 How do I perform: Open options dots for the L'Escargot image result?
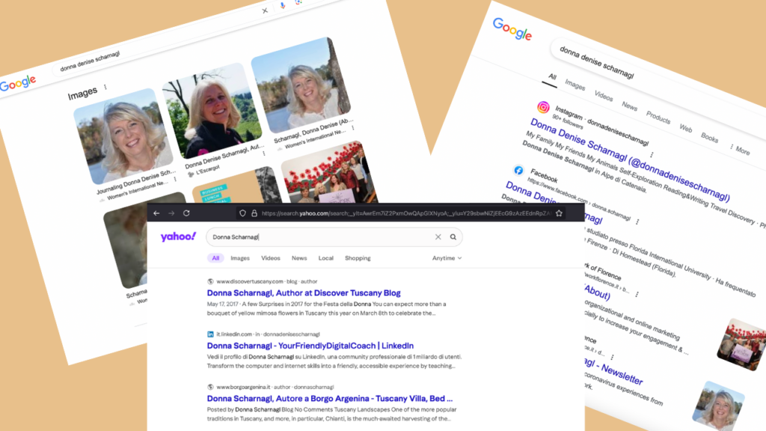(x=264, y=153)
